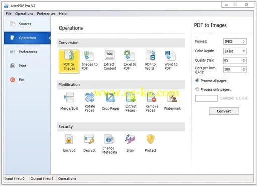Open the File menu

[9, 14]
